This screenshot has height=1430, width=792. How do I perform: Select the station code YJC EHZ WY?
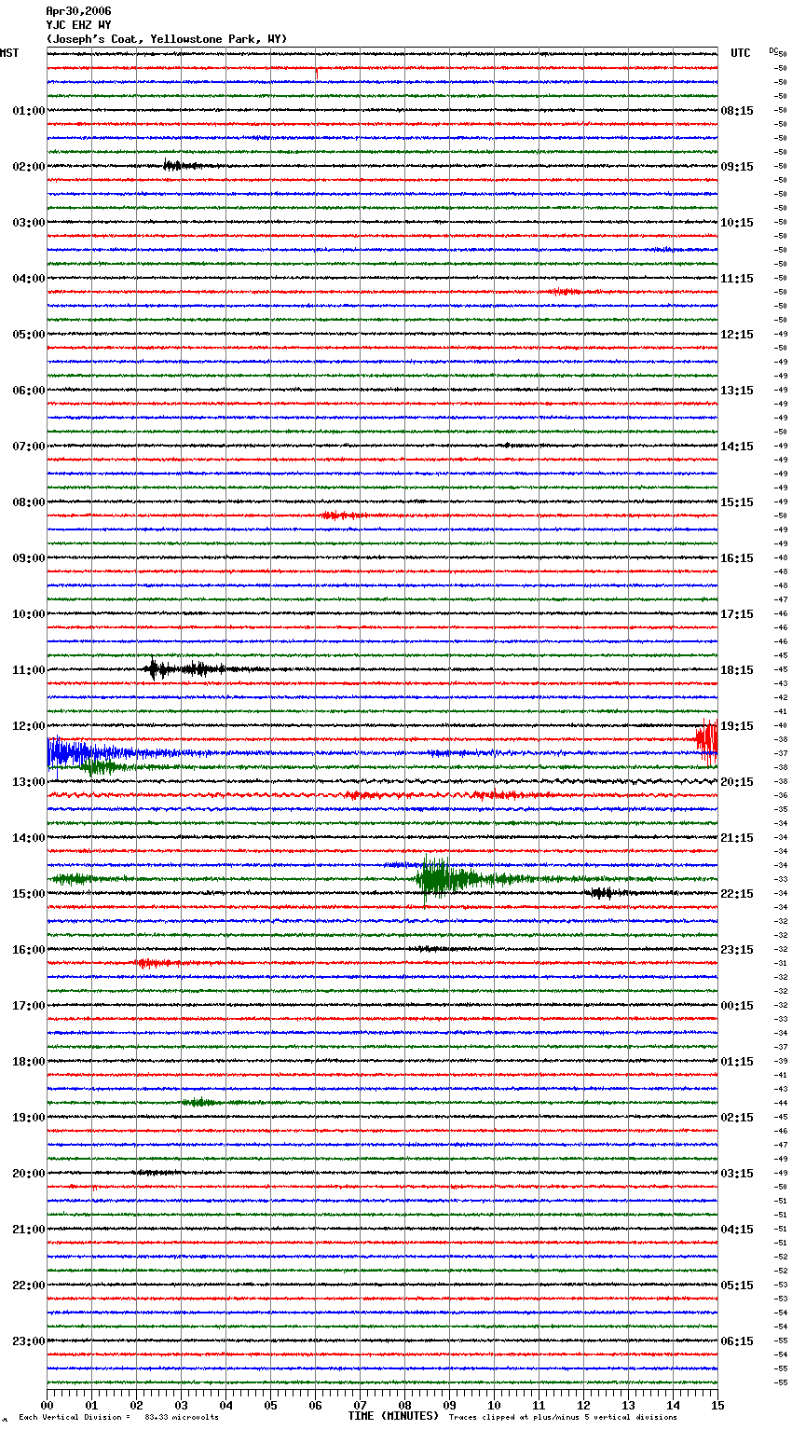(78, 25)
